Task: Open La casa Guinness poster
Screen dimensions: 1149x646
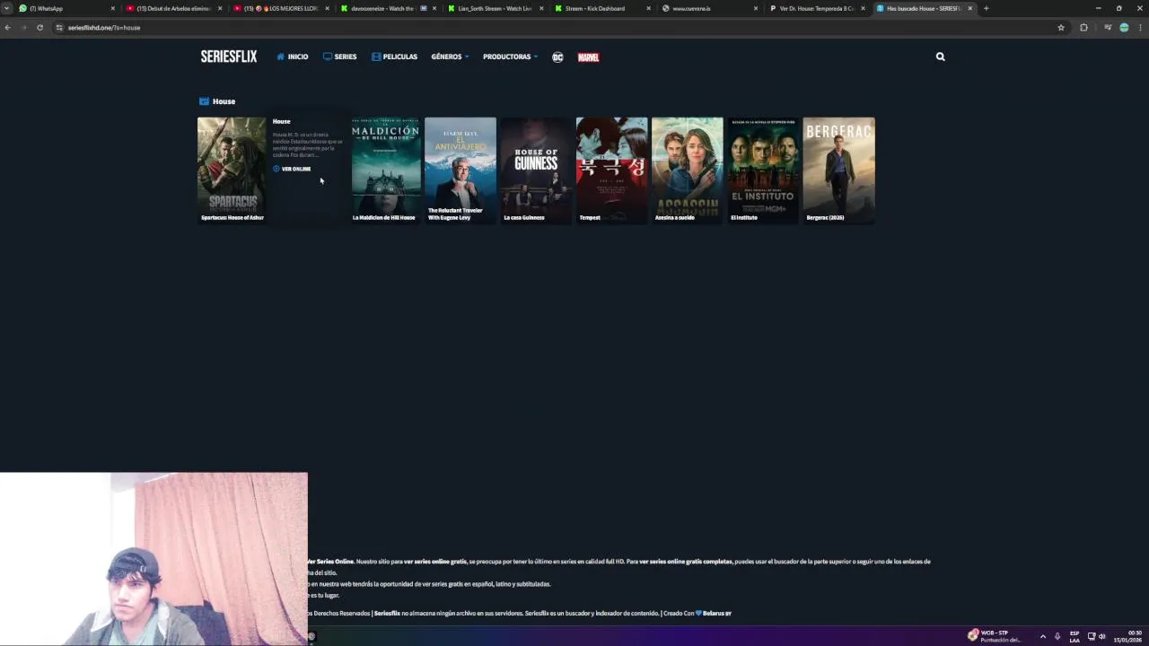Action: point(536,170)
